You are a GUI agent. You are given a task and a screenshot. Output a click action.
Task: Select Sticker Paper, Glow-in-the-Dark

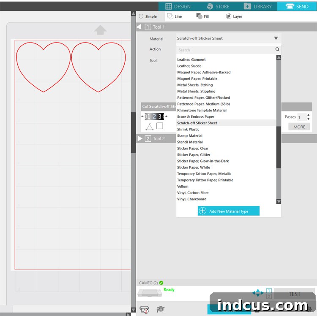click(203, 161)
